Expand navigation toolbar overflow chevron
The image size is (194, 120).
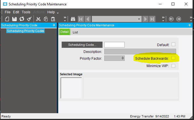pyautogui.click(x=163, y=19)
